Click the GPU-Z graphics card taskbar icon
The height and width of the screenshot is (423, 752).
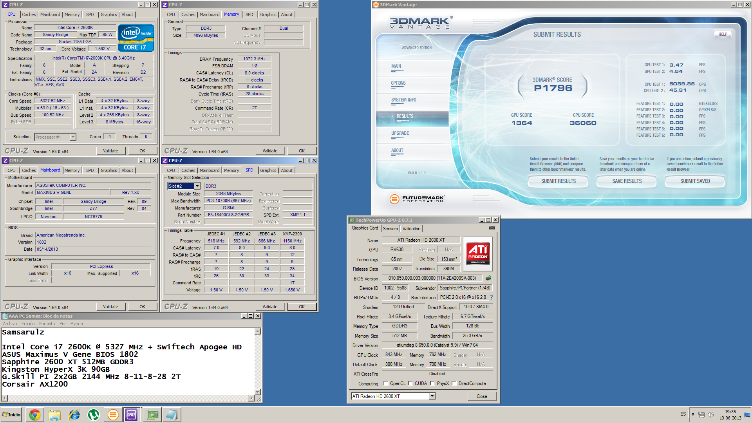click(x=152, y=415)
